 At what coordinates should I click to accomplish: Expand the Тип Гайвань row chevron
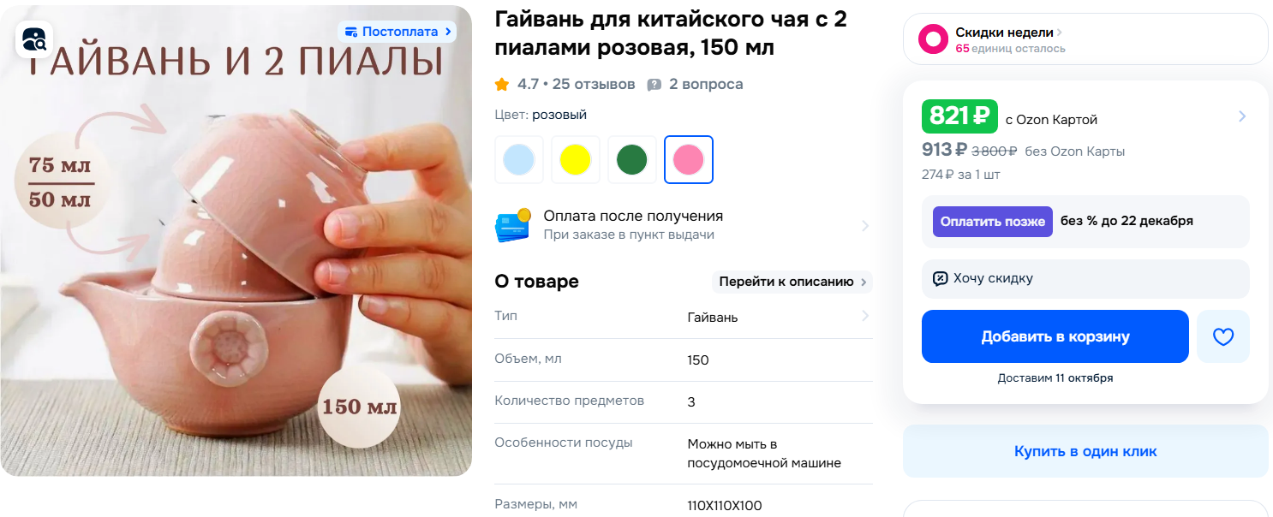tap(865, 316)
